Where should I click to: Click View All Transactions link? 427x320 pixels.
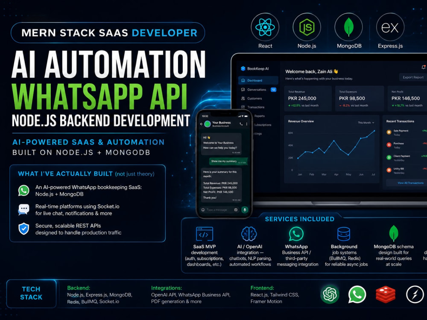[x=410, y=183]
